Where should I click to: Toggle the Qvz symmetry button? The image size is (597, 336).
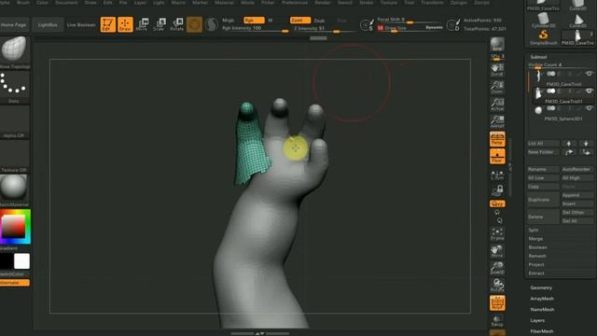pos(497,203)
